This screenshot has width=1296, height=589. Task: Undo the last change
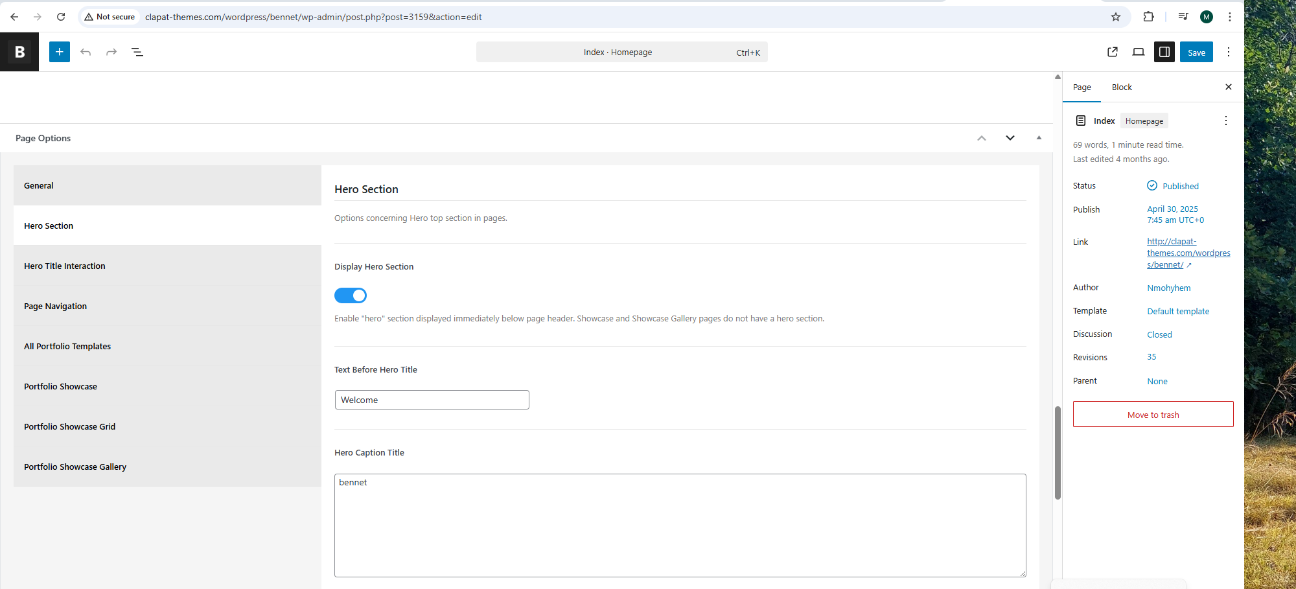click(86, 52)
